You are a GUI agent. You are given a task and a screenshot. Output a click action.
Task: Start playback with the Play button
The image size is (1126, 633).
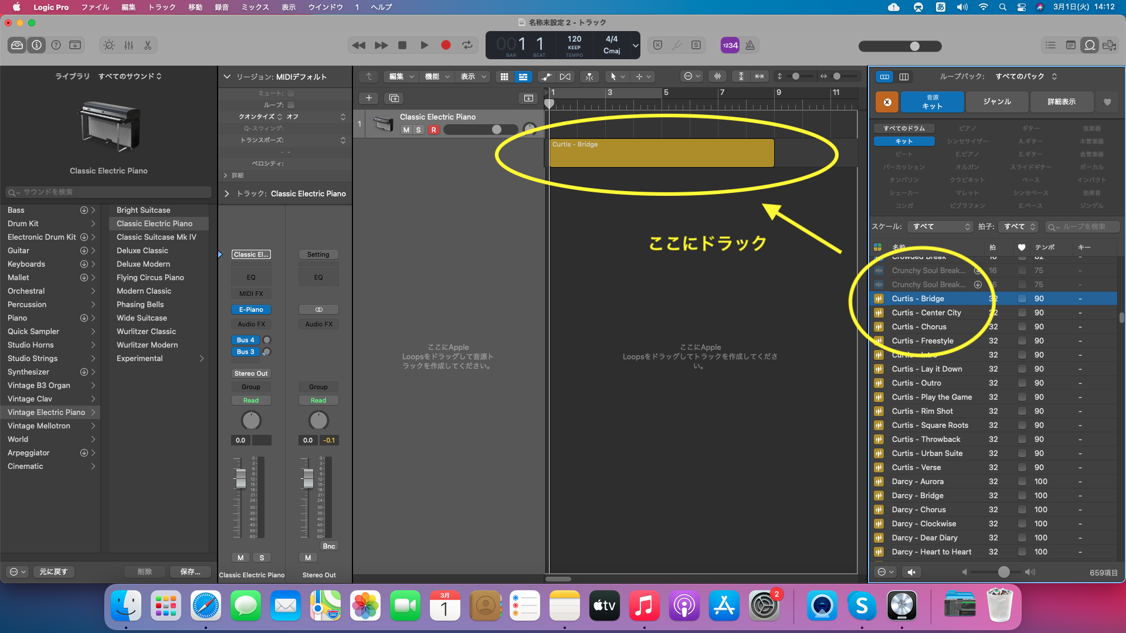(x=424, y=45)
